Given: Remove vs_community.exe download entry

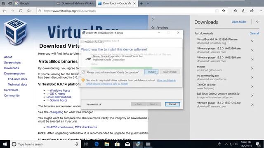Looking at the screenshot, I should (x=252, y=78).
